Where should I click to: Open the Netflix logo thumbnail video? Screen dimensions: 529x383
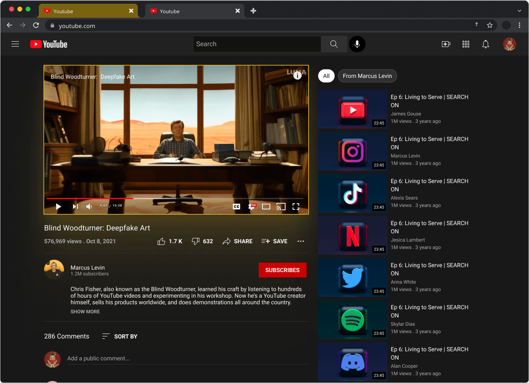click(x=353, y=235)
